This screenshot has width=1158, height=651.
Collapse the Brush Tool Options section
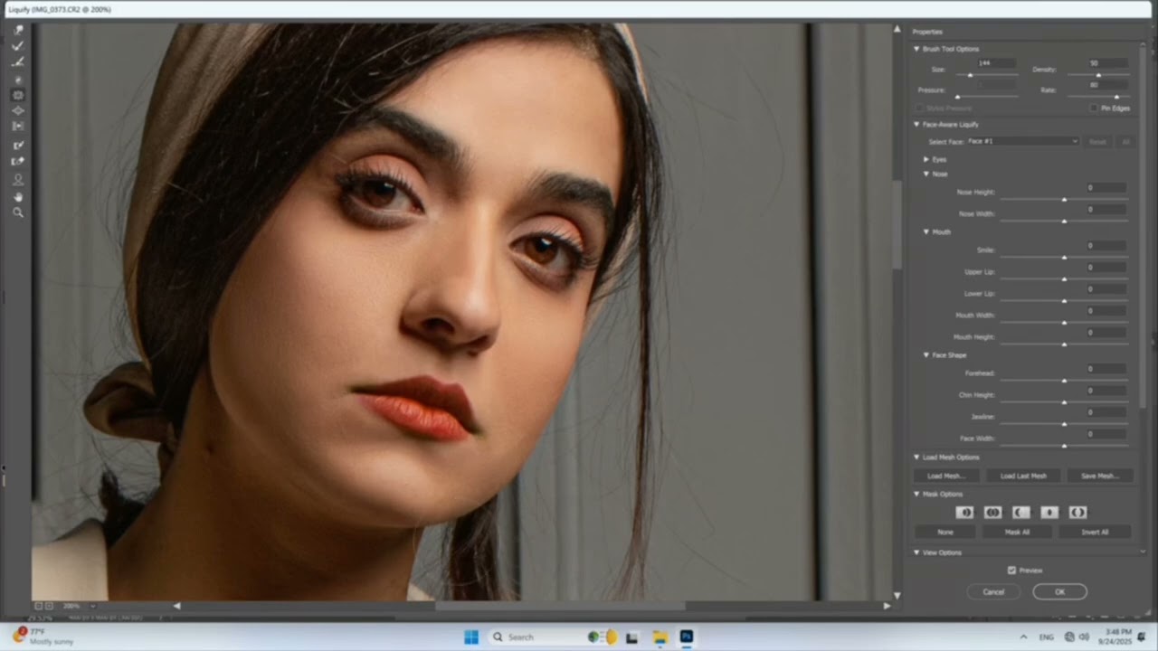916,49
